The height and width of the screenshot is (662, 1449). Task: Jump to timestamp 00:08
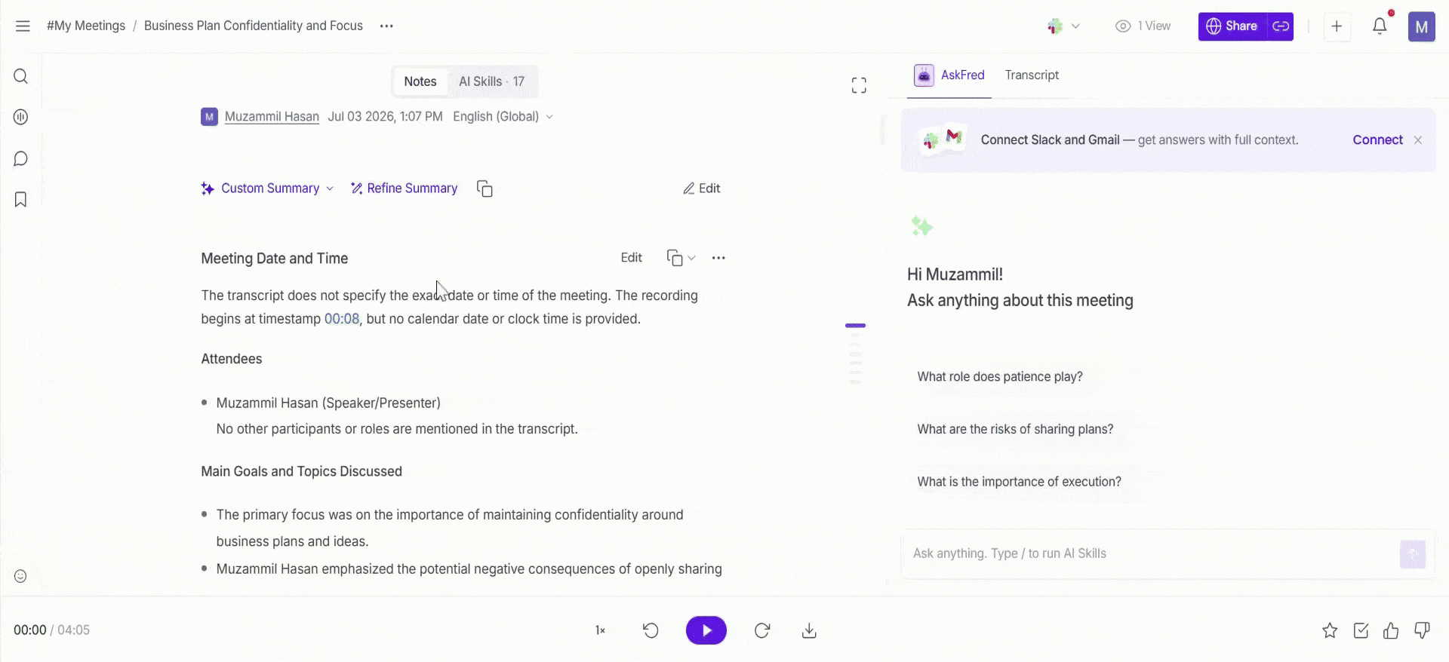click(x=342, y=319)
